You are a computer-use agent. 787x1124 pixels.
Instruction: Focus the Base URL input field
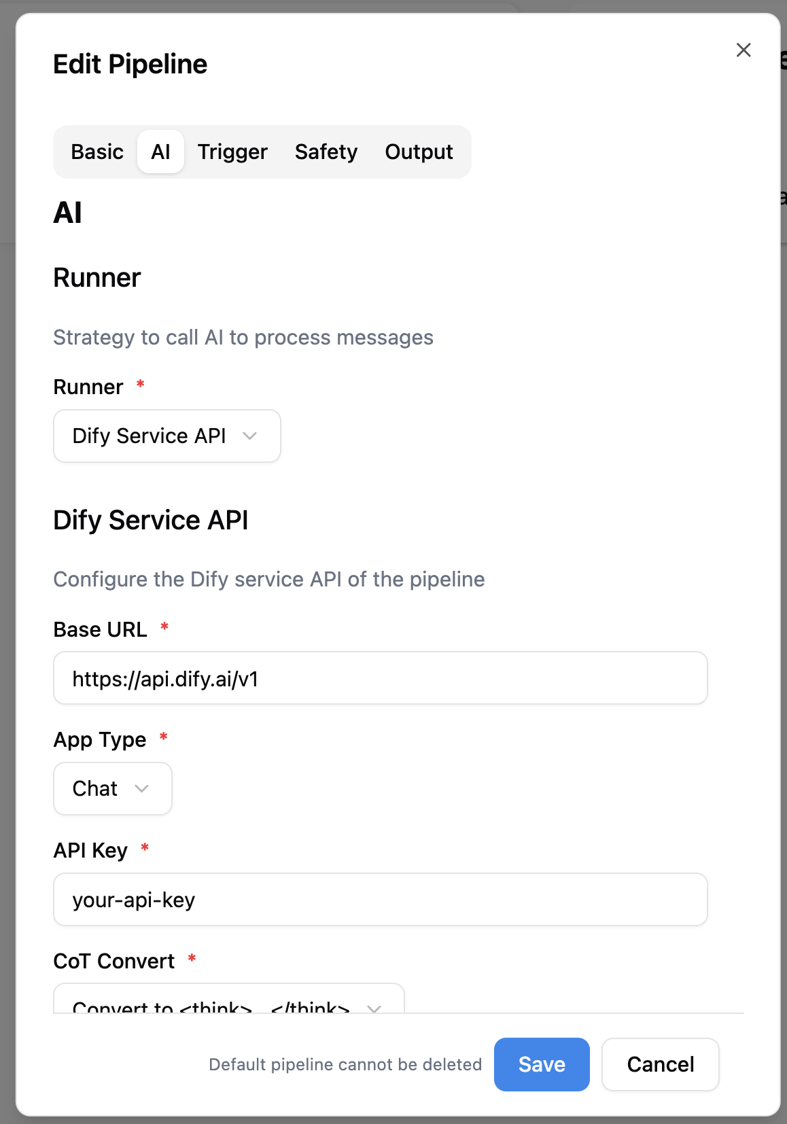pos(381,678)
